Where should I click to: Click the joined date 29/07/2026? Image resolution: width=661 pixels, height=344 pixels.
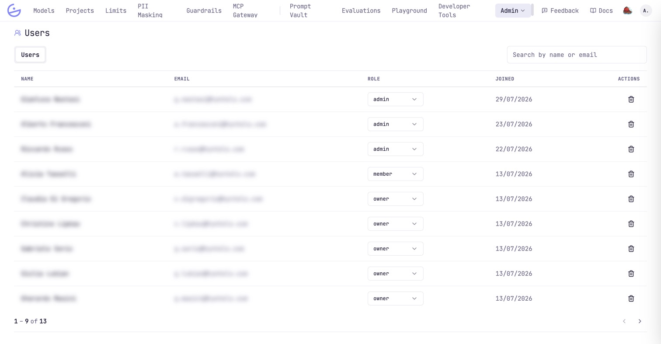point(514,99)
